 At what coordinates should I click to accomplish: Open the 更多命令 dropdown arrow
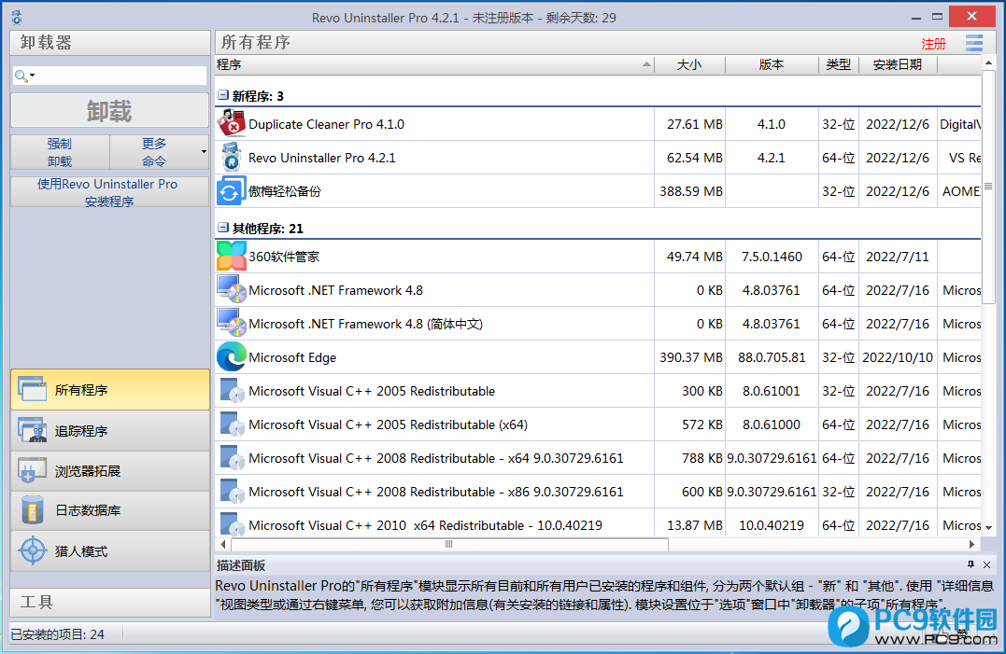pos(204,152)
